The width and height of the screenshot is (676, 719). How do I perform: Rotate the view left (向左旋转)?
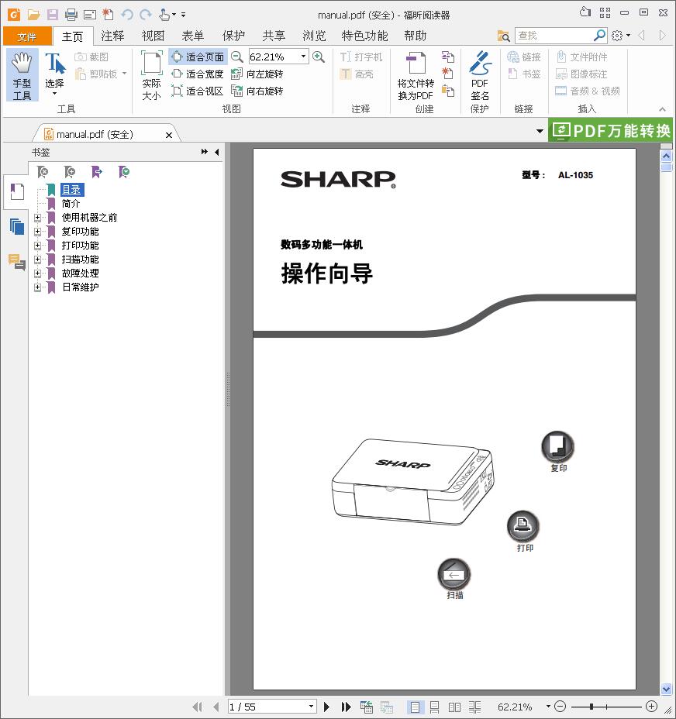(257, 74)
